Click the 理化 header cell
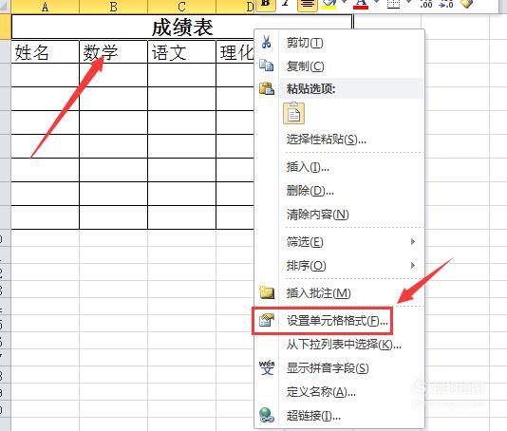 [235, 51]
